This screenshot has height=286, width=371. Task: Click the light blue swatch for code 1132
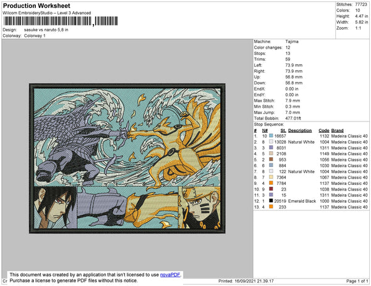(271, 136)
